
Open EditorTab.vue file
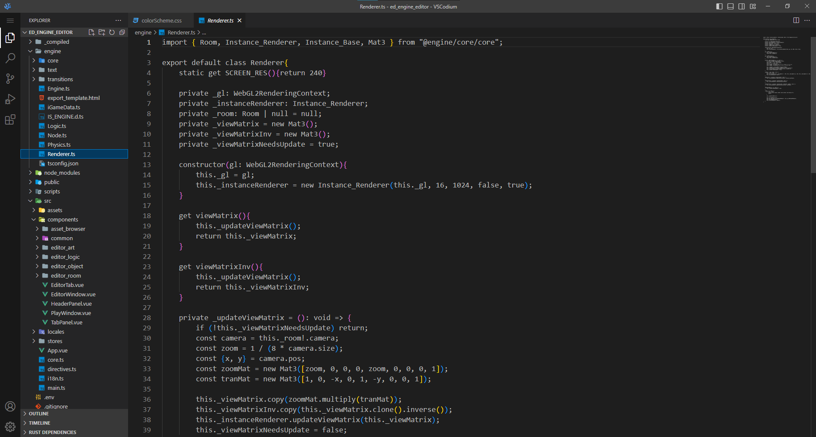point(74,285)
